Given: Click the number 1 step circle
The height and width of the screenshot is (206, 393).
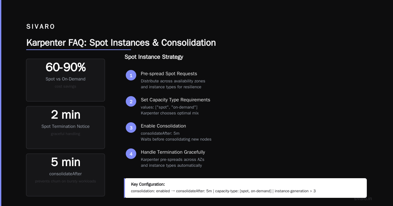Looking at the screenshot, I should [131, 75].
